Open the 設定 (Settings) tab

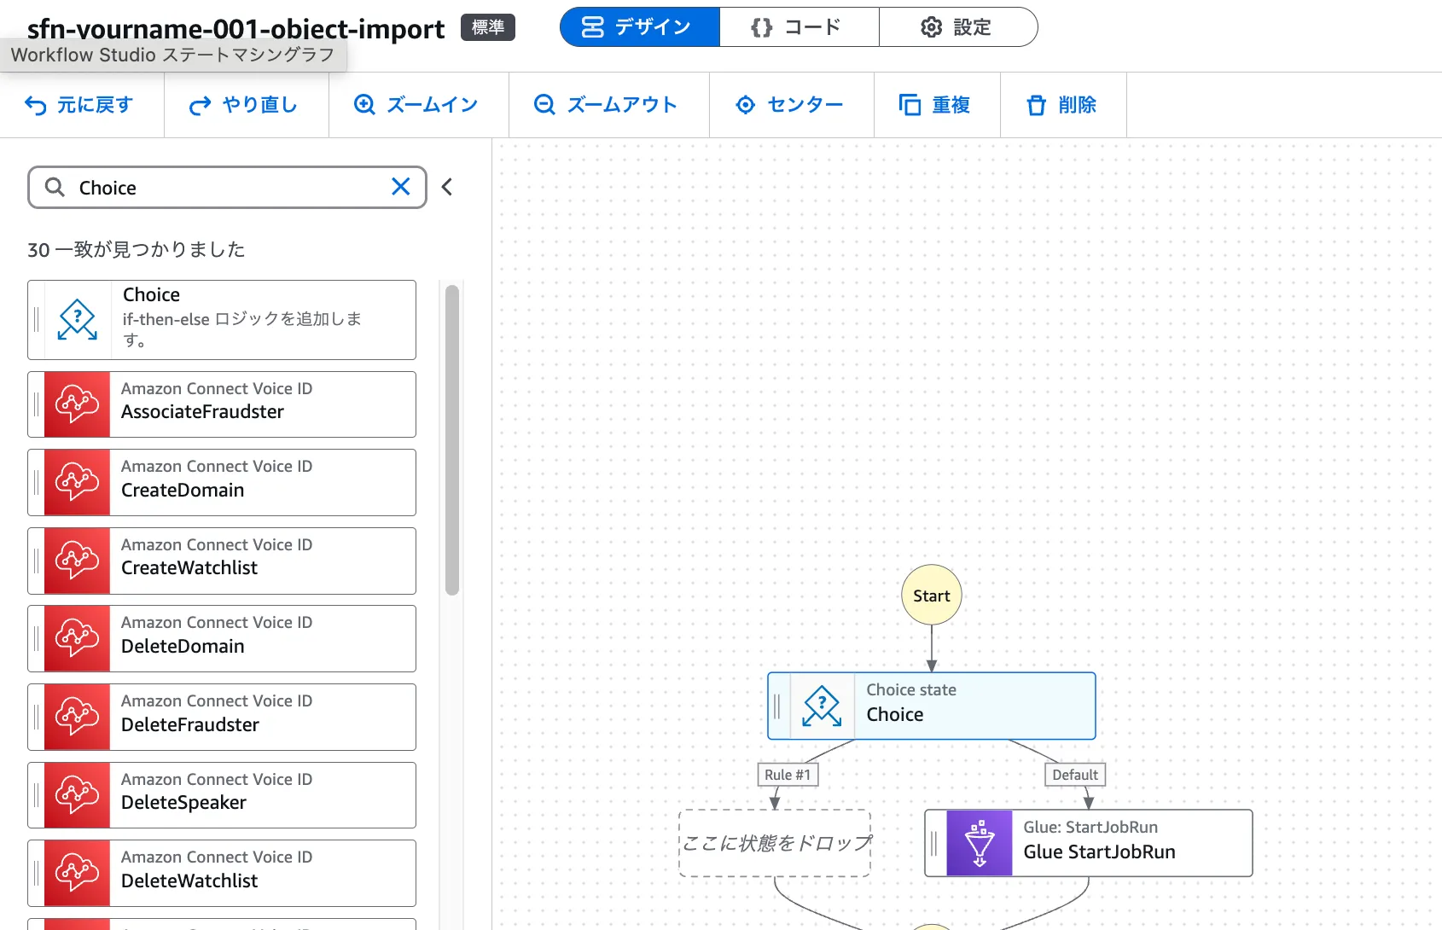pyautogui.click(x=957, y=27)
